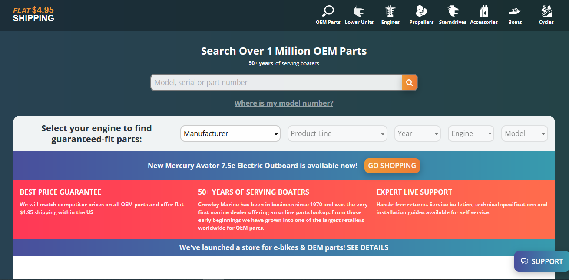Click the 50+ YEARS OF SERVING BOATERS heading
569x280 pixels.
point(254,192)
